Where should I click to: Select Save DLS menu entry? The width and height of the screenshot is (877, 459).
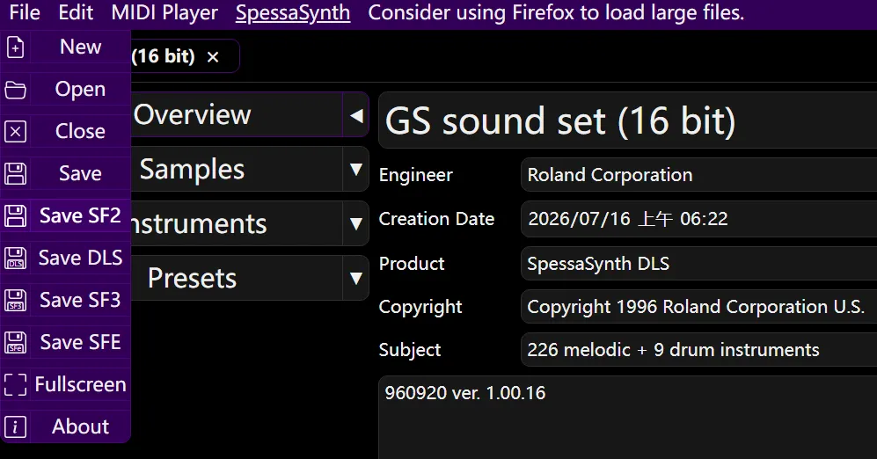coord(65,259)
